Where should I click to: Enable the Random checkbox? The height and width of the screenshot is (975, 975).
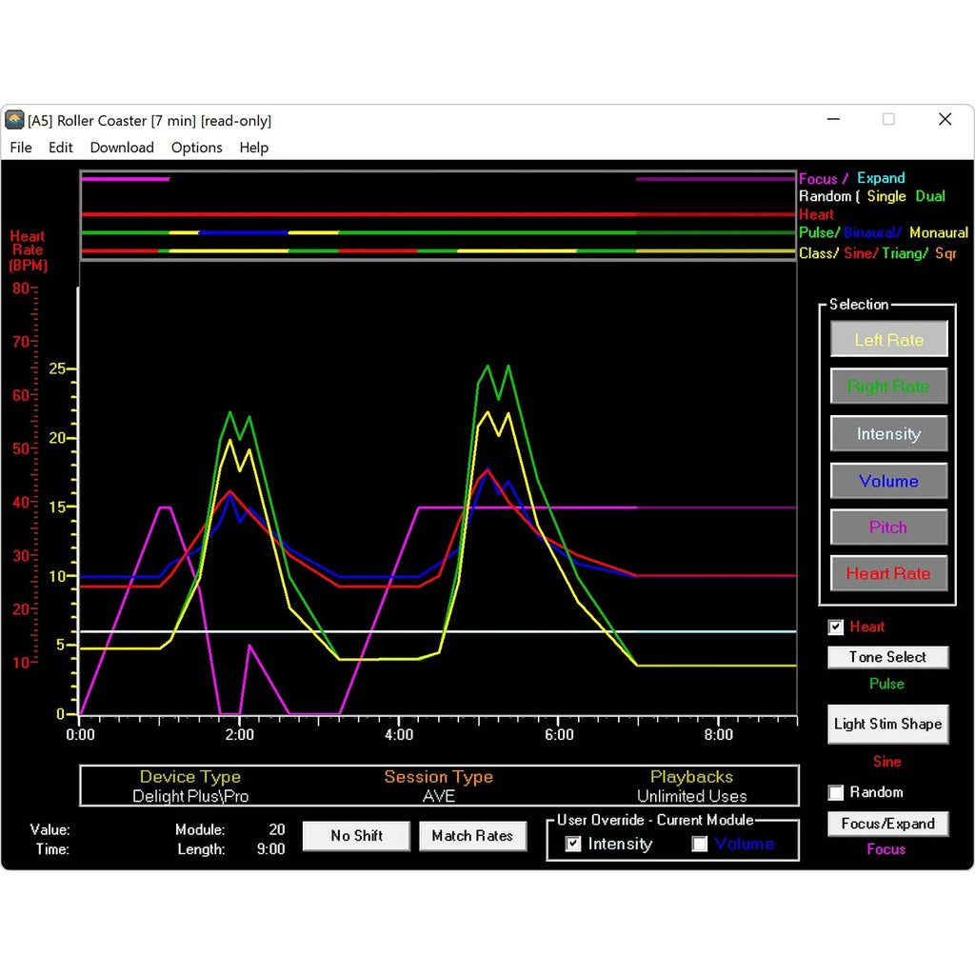[x=836, y=792]
